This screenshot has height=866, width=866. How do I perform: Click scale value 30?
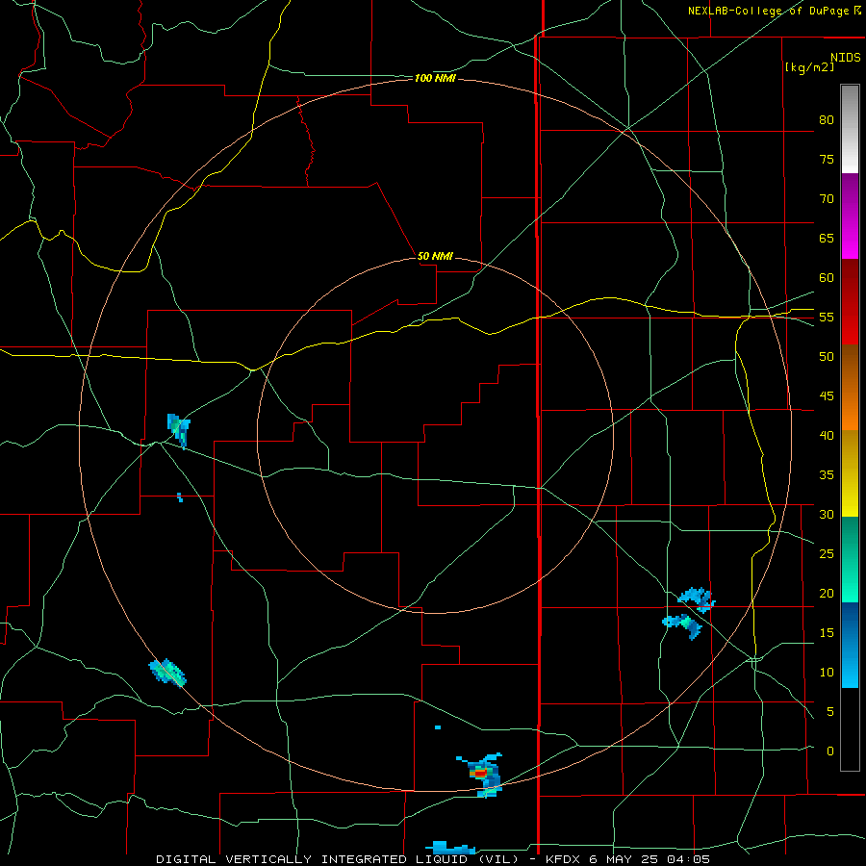point(827,515)
